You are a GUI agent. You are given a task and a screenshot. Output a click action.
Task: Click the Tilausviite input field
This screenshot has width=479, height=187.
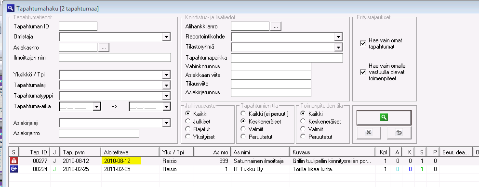pyautogui.click(x=271, y=84)
